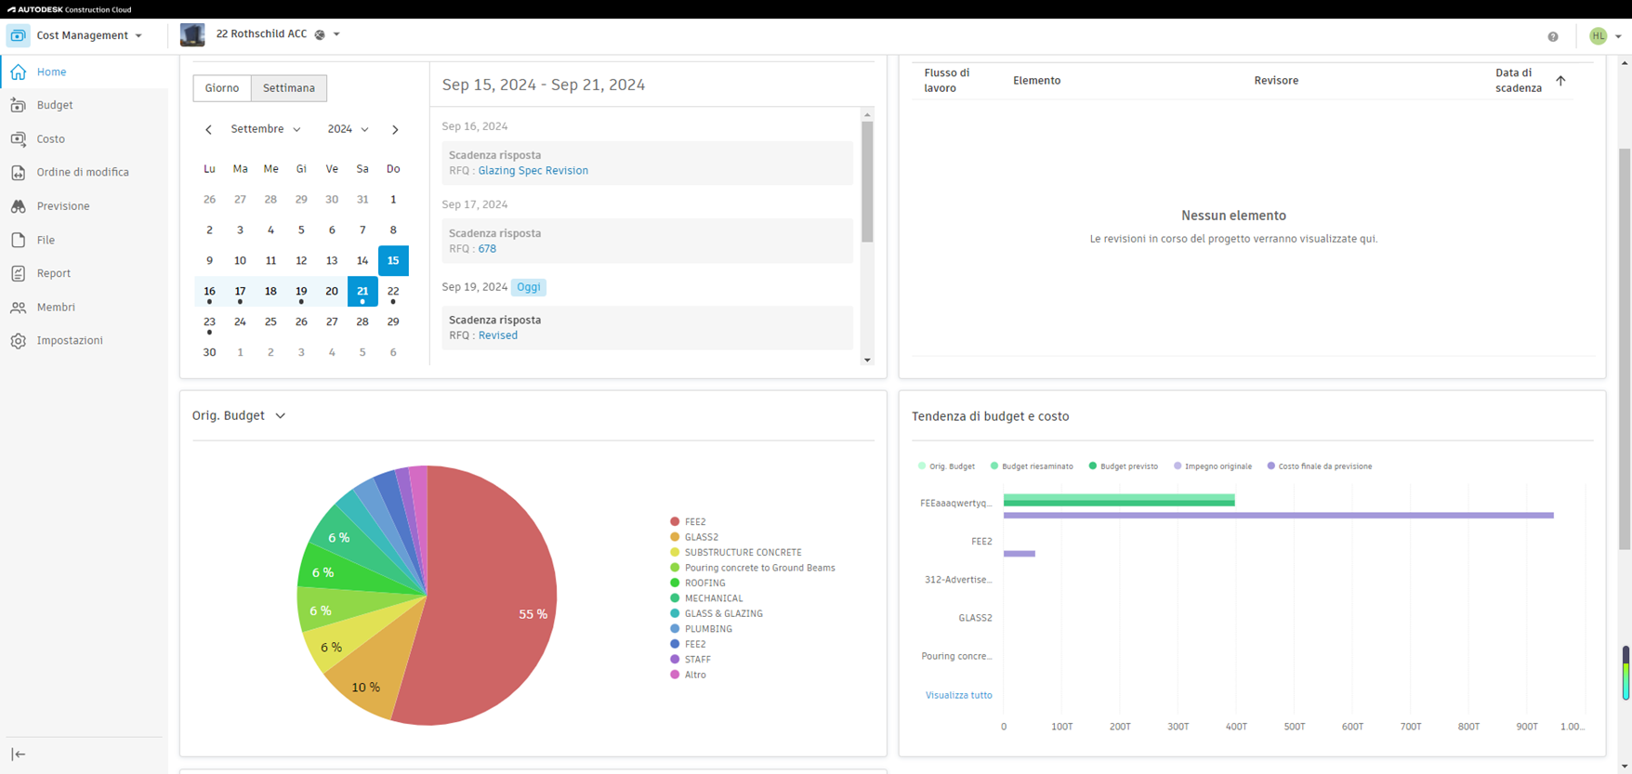Select calendar day 15
The width and height of the screenshot is (1632, 774).
click(393, 261)
